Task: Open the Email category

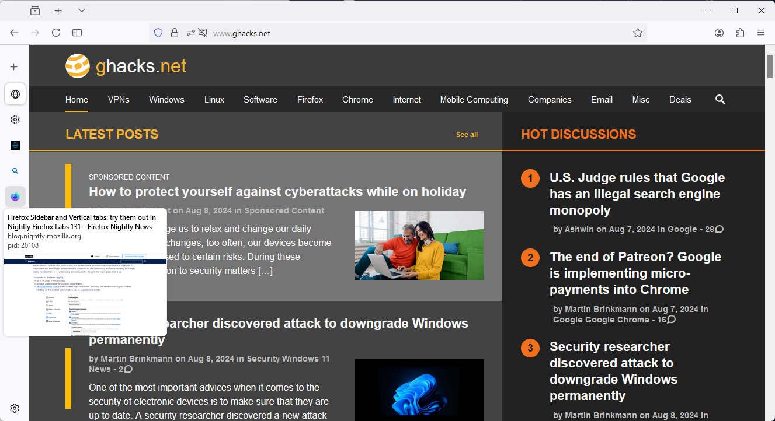Action: click(602, 100)
